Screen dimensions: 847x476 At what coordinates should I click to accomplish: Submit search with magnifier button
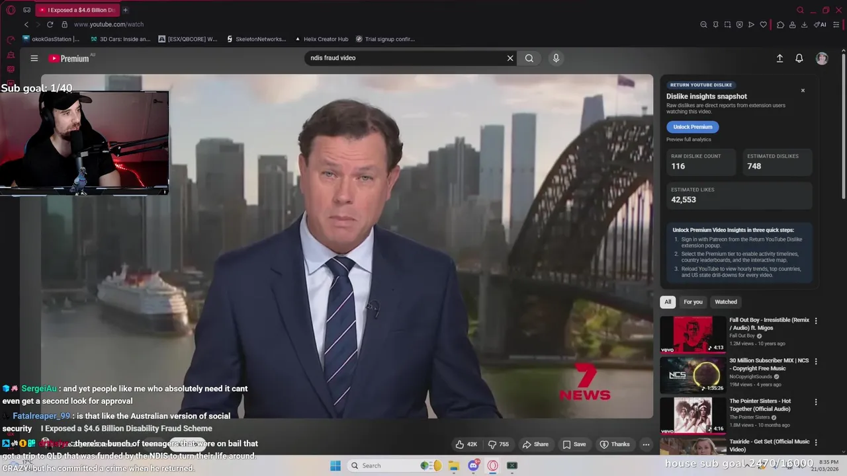coord(529,58)
